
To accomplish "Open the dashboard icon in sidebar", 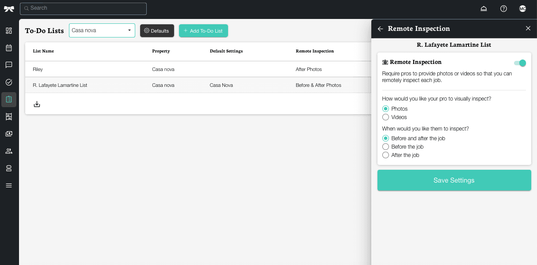I will [9, 31].
